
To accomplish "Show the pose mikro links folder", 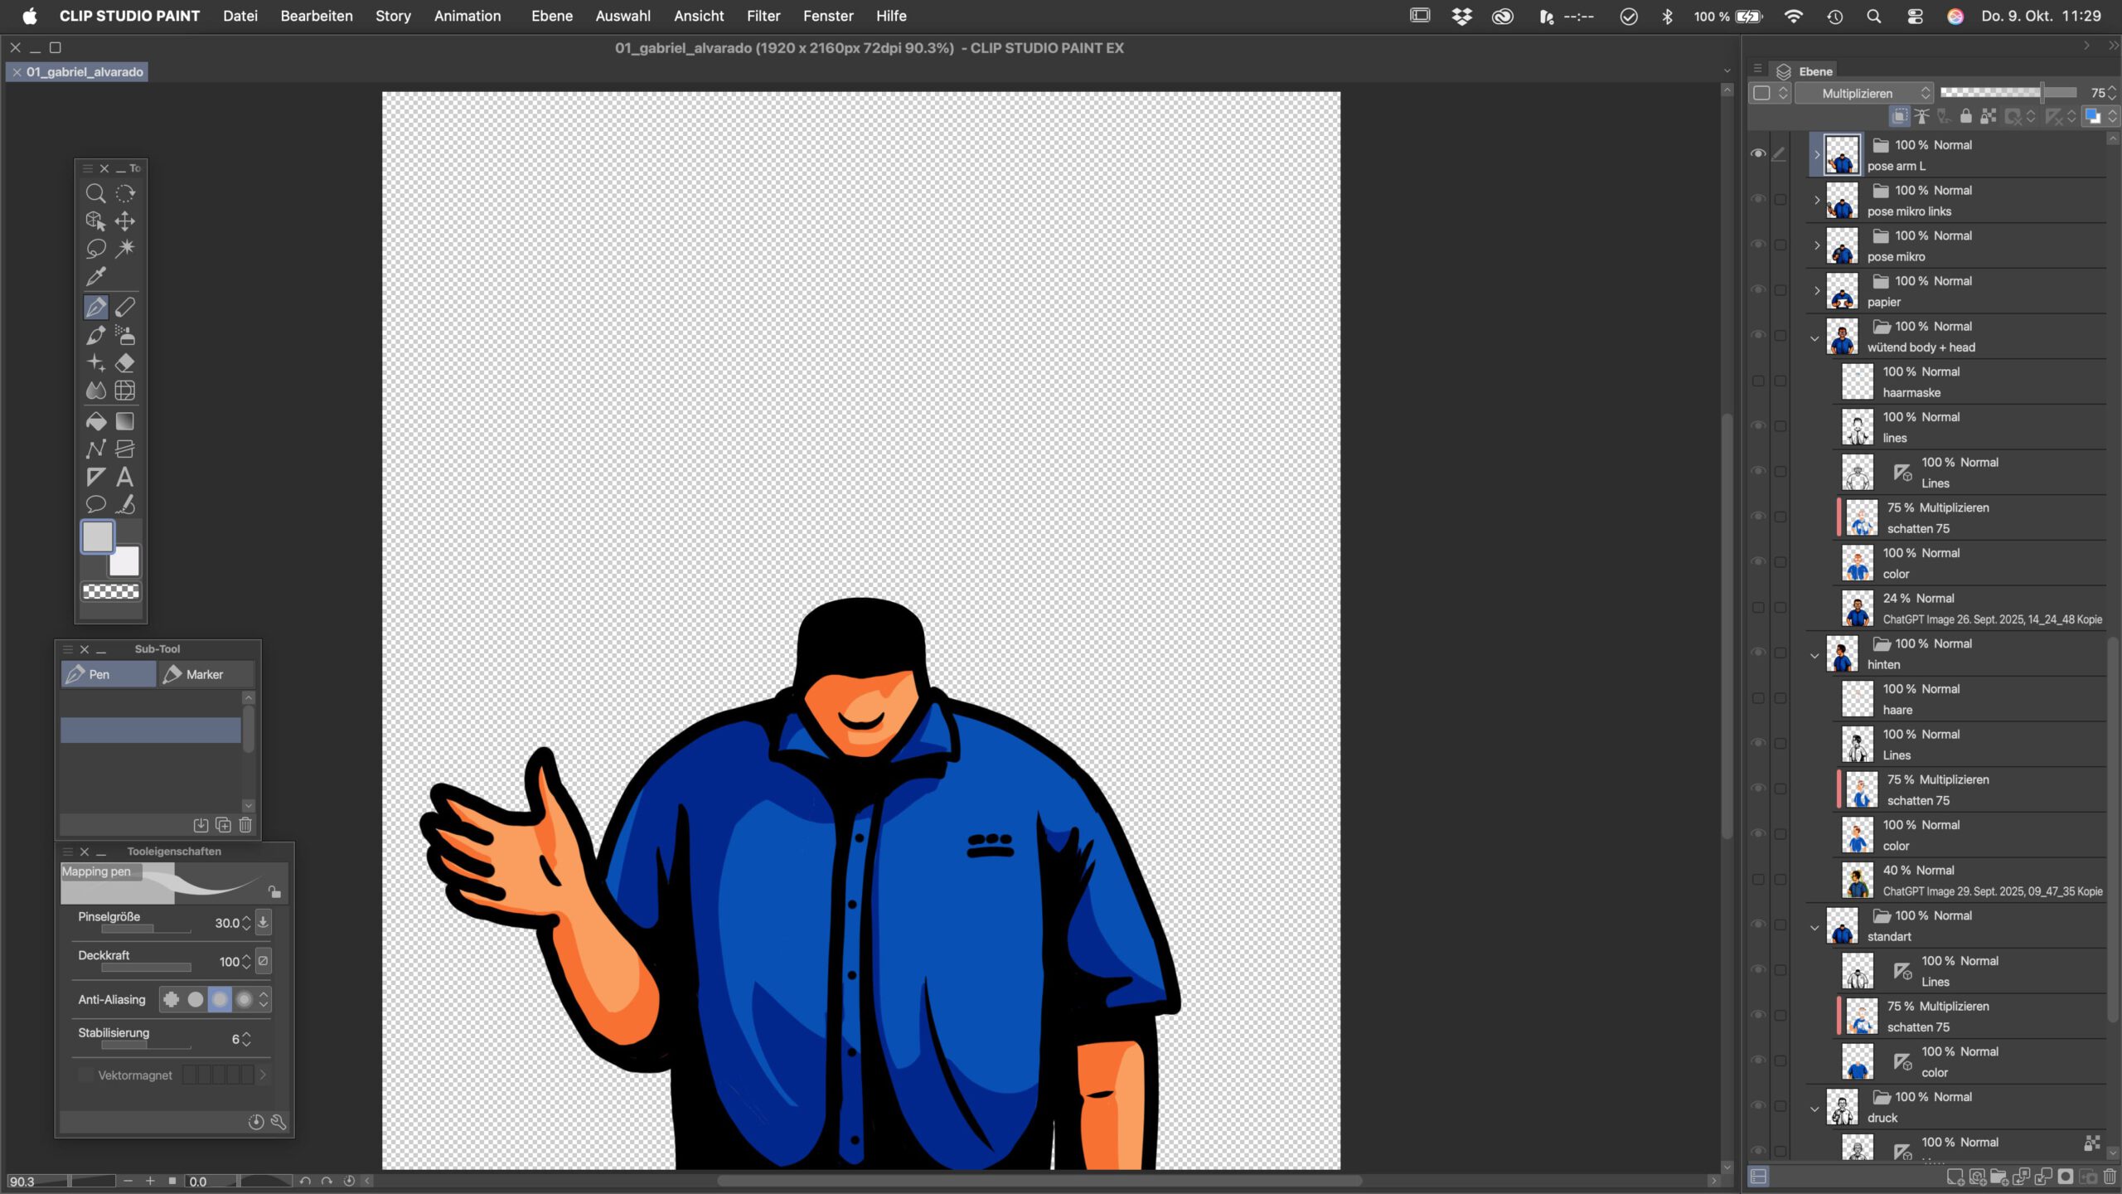I will pyautogui.click(x=1757, y=200).
